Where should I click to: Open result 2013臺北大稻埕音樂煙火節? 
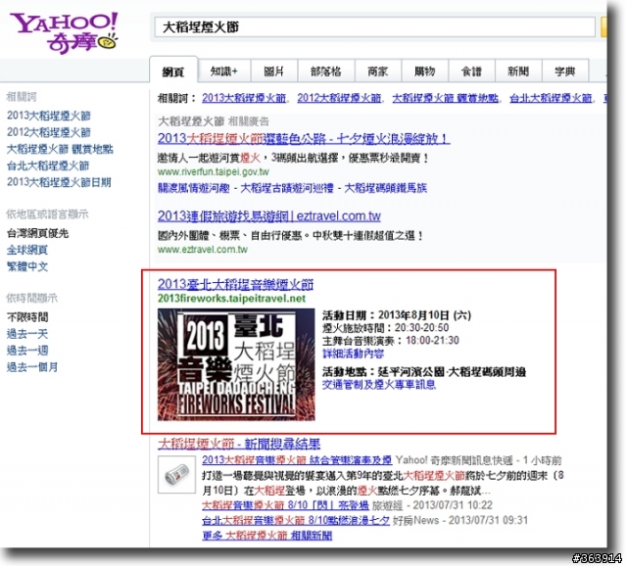pyautogui.click(x=235, y=284)
